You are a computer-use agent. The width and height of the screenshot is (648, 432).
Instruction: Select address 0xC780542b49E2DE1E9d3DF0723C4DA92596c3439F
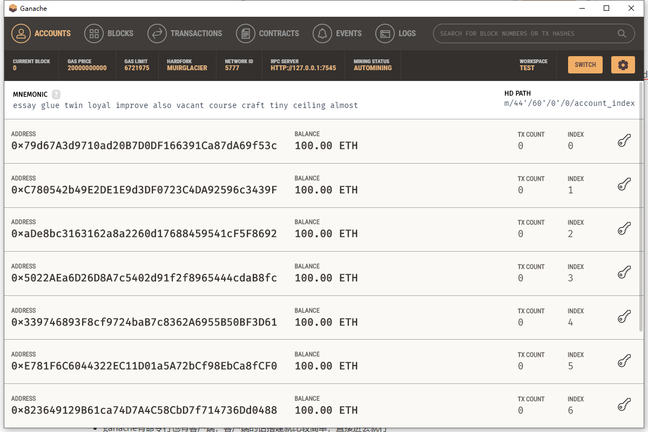[x=144, y=190]
